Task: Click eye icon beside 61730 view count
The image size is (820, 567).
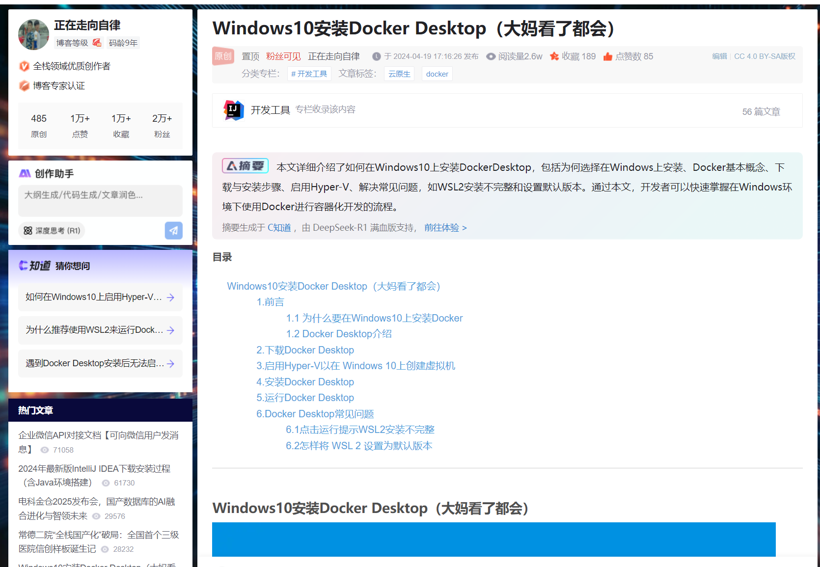Action: pyautogui.click(x=106, y=483)
